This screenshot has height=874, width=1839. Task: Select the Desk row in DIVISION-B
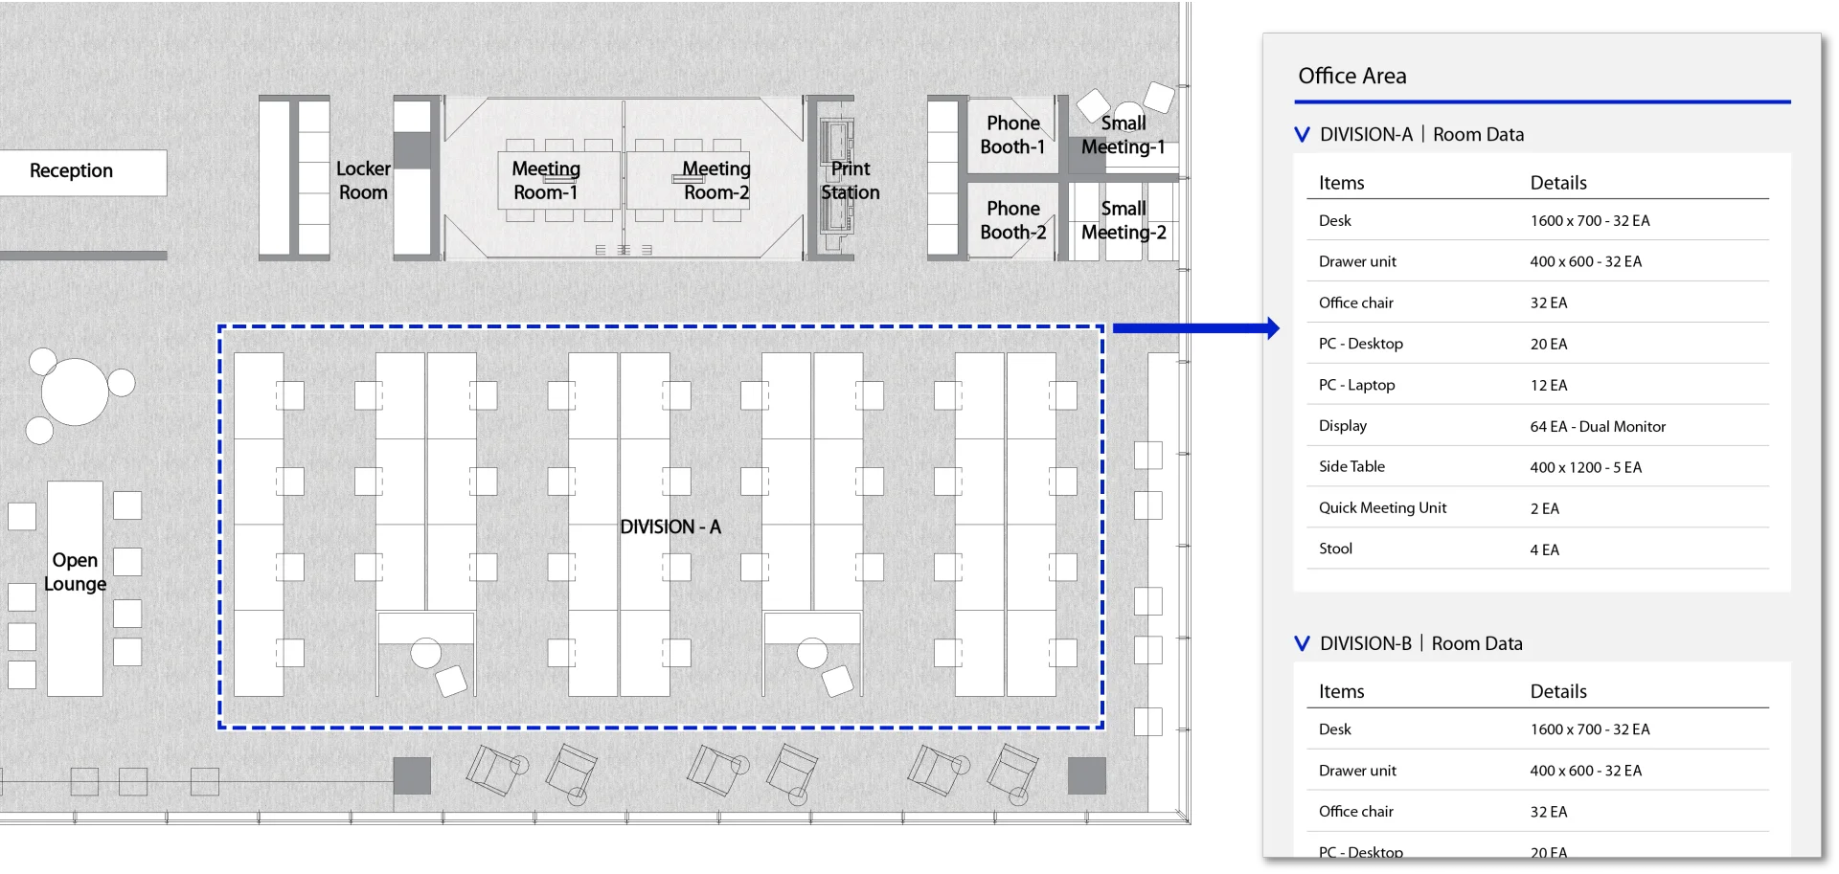[1538, 729]
